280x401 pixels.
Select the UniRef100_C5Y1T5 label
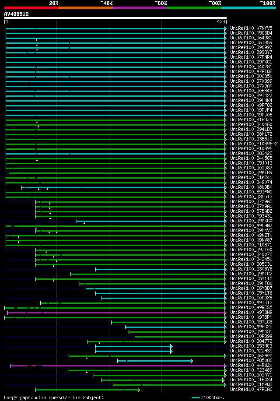pos(251,279)
